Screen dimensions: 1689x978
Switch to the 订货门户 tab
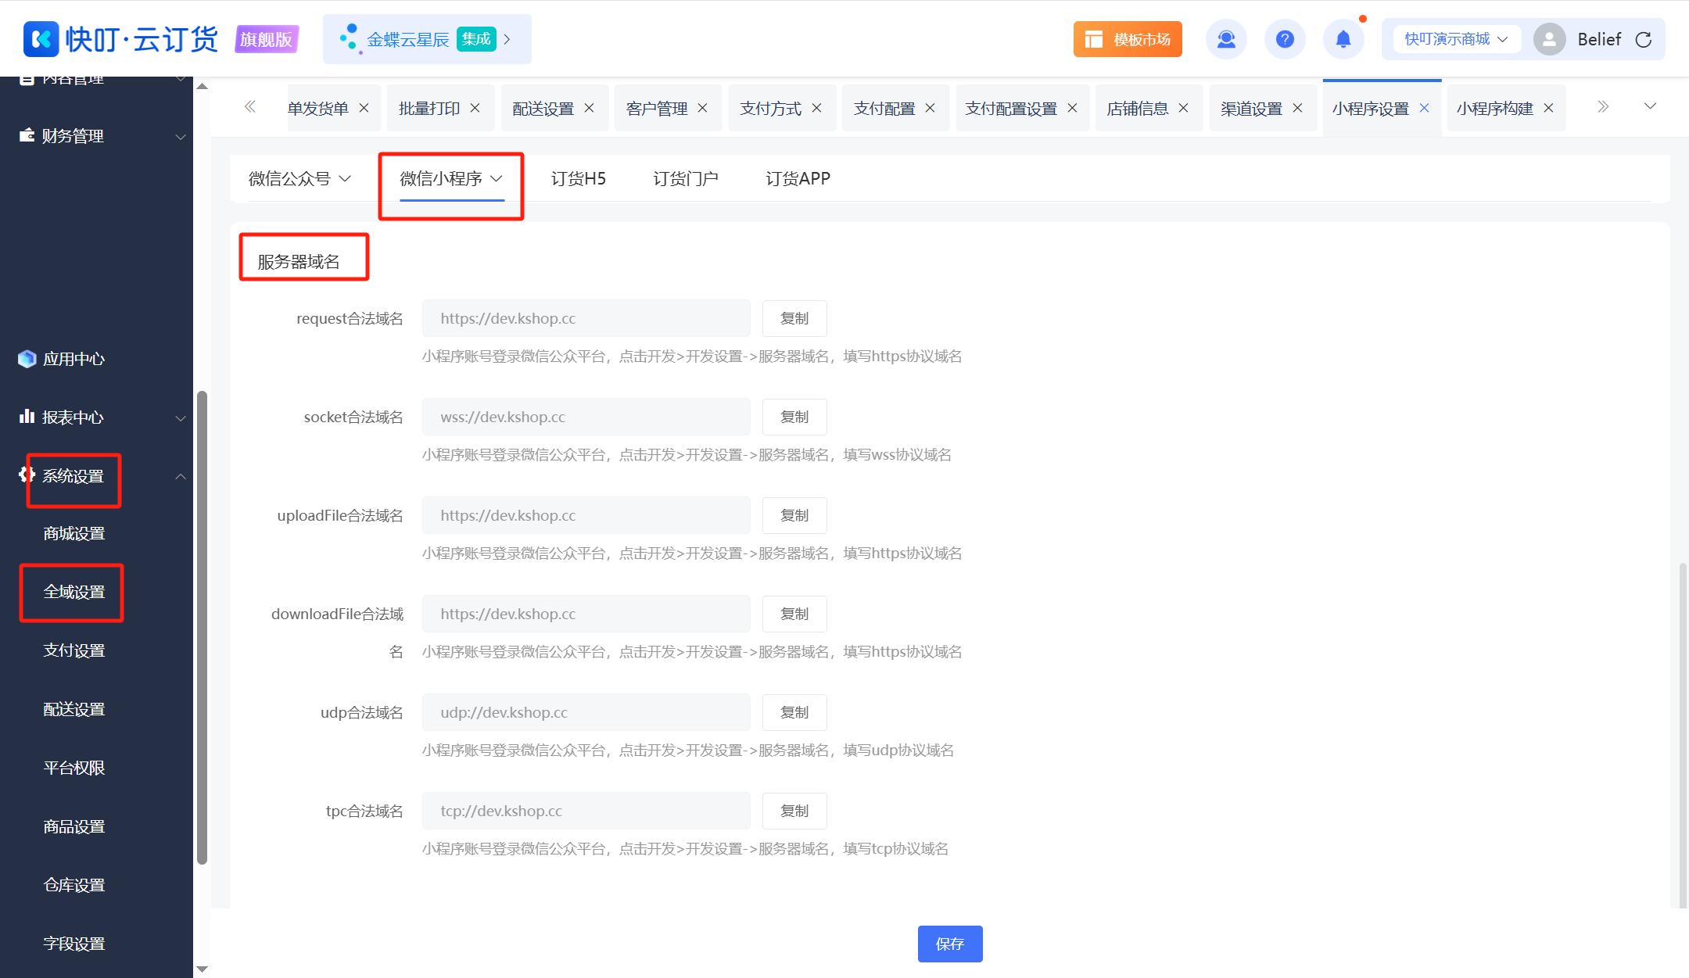(x=685, y=178)
